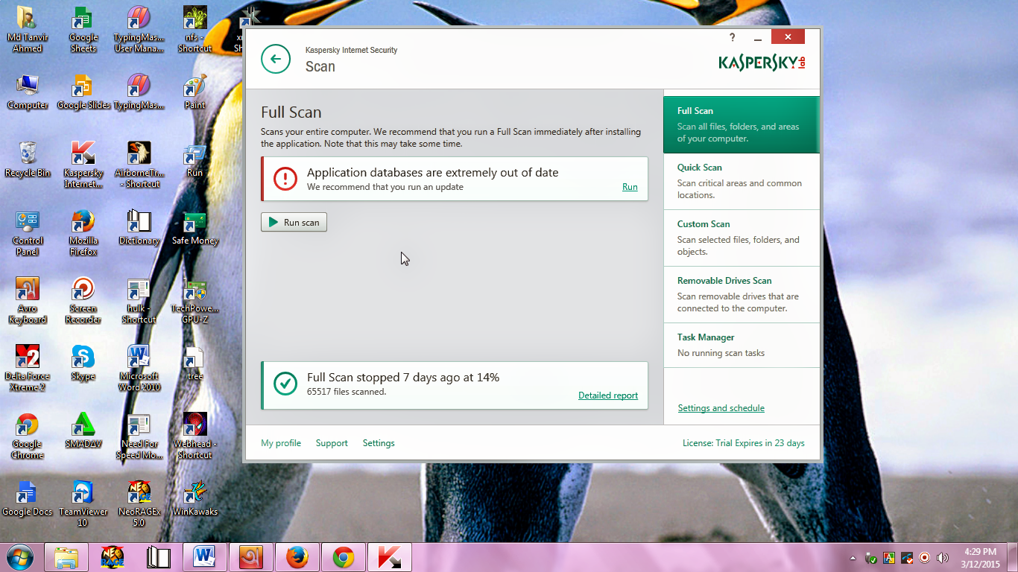
Task: Open TypingMaster User Manual desktop icon
Action: point(139,30)
